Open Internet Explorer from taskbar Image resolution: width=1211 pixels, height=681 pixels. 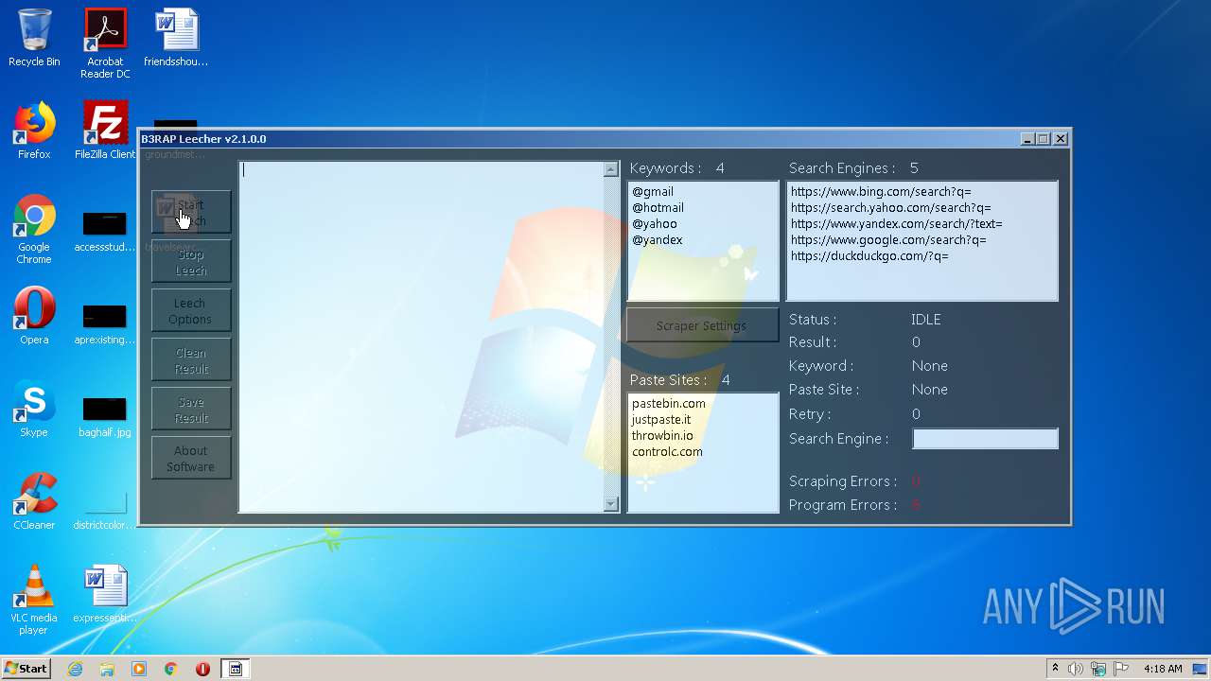coord(75,669)
